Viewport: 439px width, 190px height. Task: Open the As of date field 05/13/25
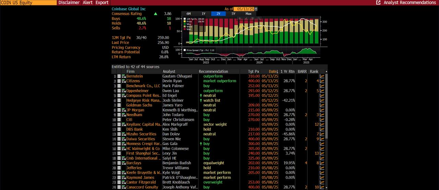(244, 9)
